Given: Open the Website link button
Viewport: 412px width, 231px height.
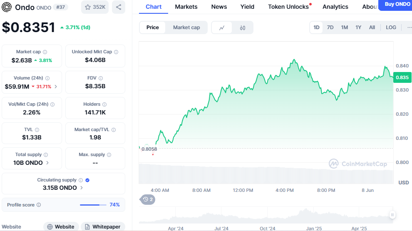Looking at the screenshot, I should click(61, 226).
